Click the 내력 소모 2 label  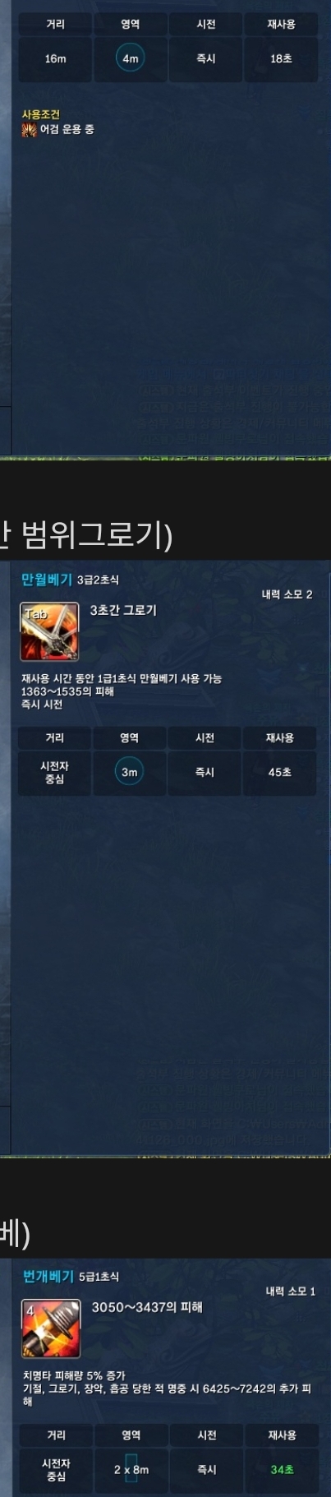(x=287, y=594)
